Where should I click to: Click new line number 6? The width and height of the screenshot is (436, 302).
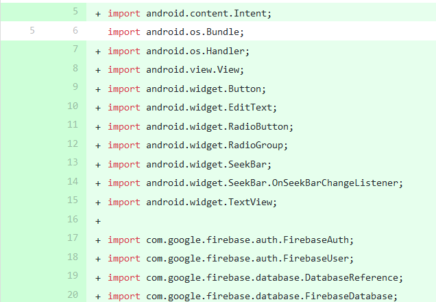pyautogui.click(x=75, y=30)
